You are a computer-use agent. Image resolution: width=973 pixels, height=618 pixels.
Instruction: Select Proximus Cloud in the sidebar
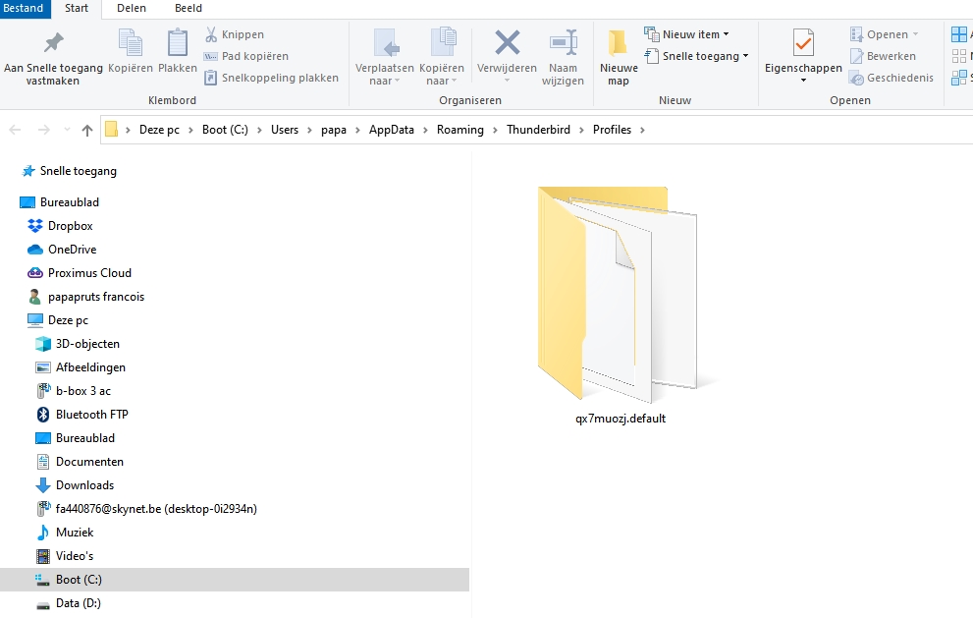pyautogui.click(x=88, y=273)
